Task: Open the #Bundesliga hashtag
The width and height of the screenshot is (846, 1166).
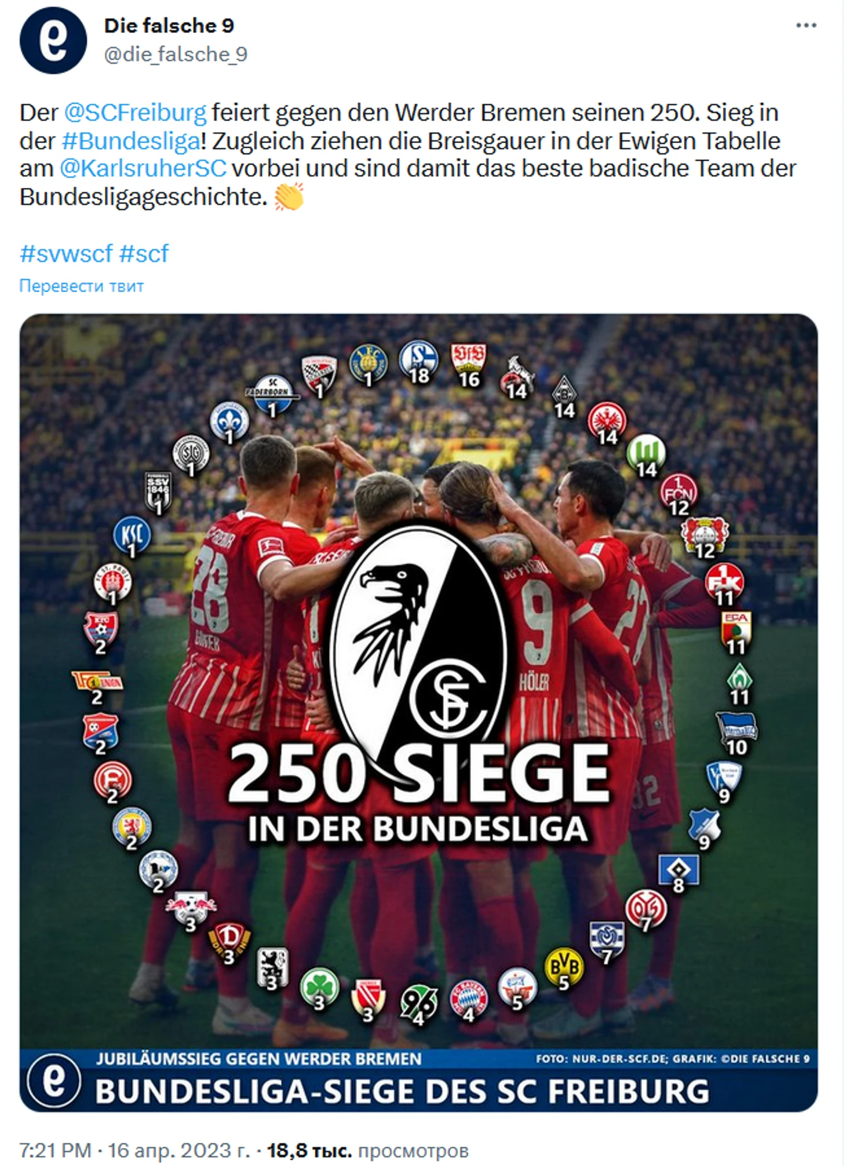Action: (132, 141)
